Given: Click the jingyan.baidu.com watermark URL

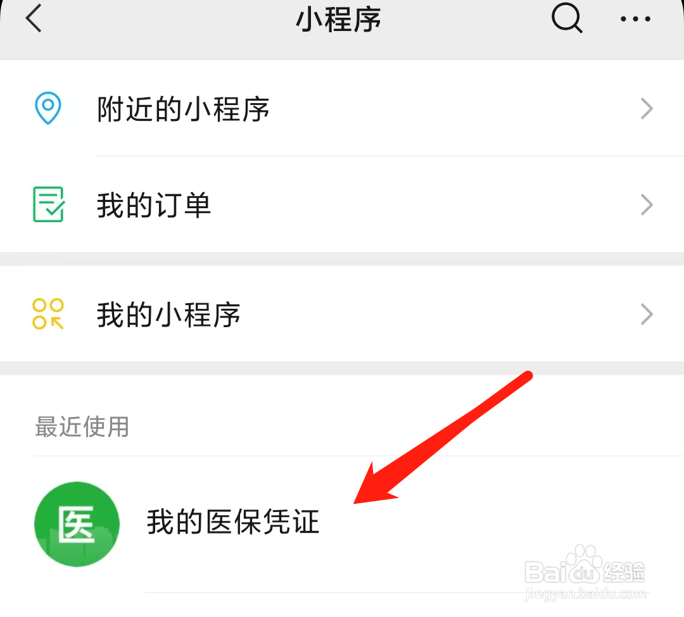Looking at the screenshot, I should point(585,594).
